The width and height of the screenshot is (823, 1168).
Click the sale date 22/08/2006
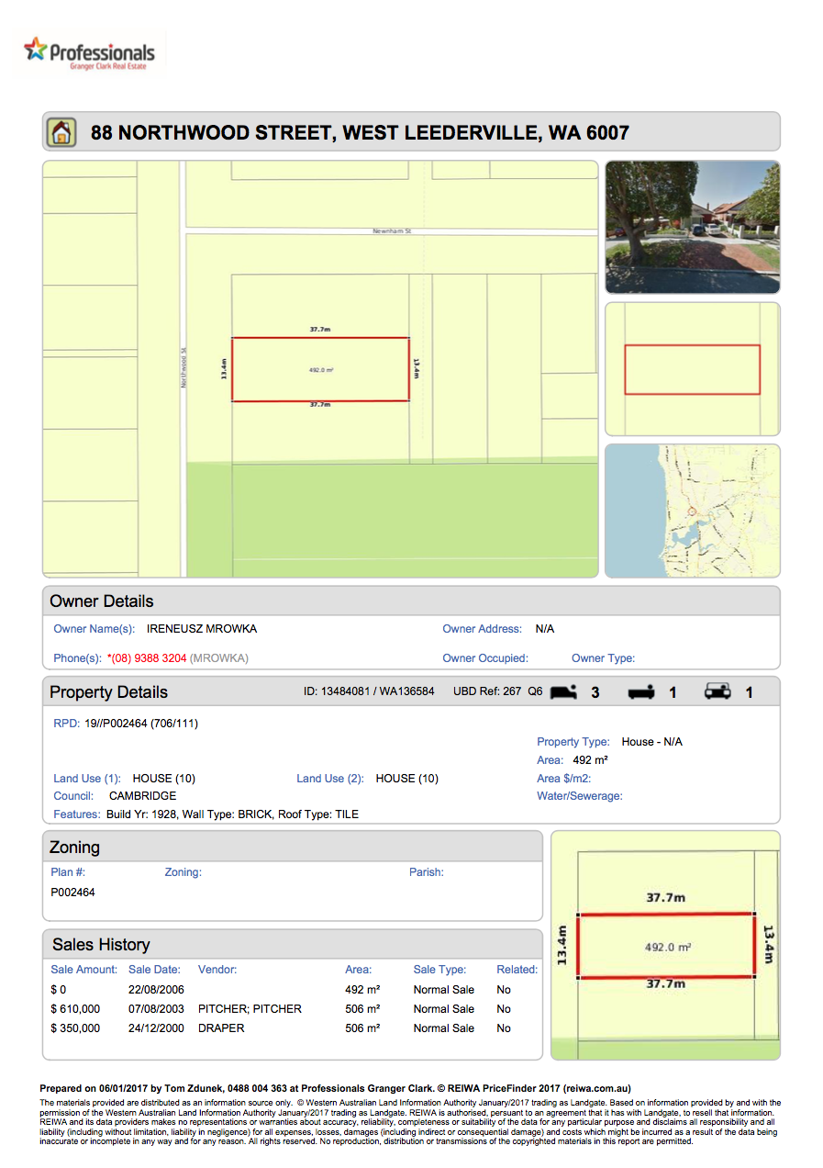[156, 990]
